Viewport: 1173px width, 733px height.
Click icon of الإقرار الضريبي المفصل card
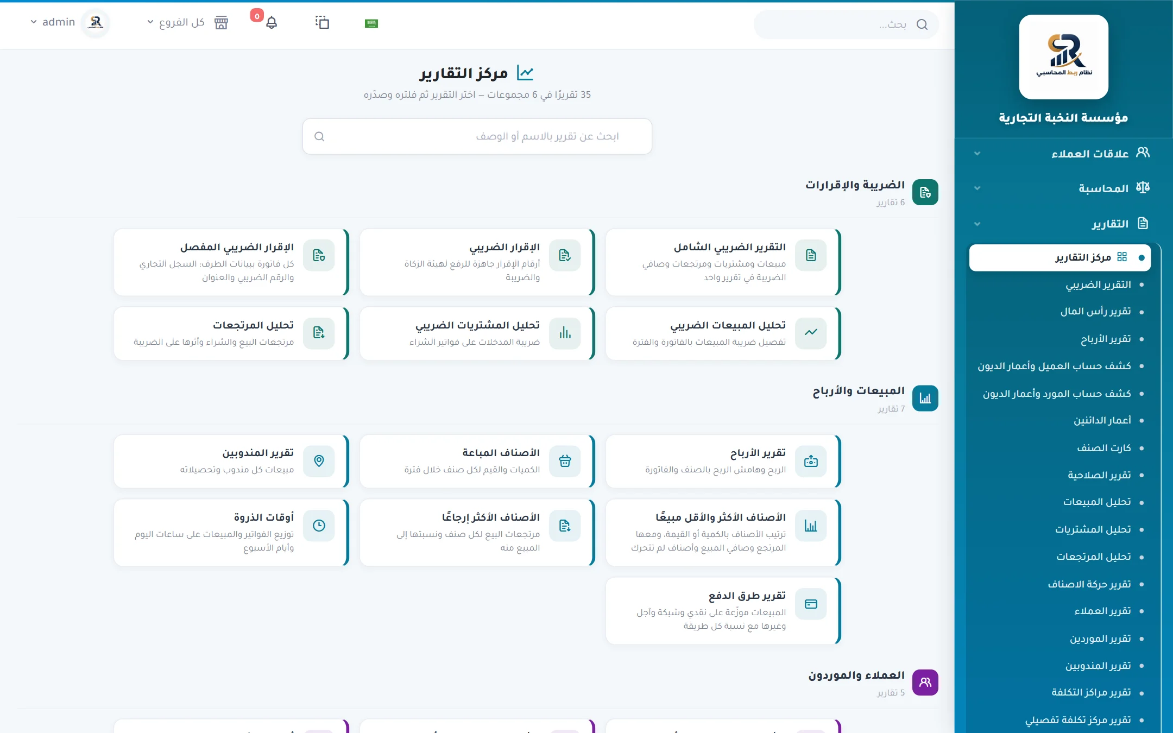[319, 255]
